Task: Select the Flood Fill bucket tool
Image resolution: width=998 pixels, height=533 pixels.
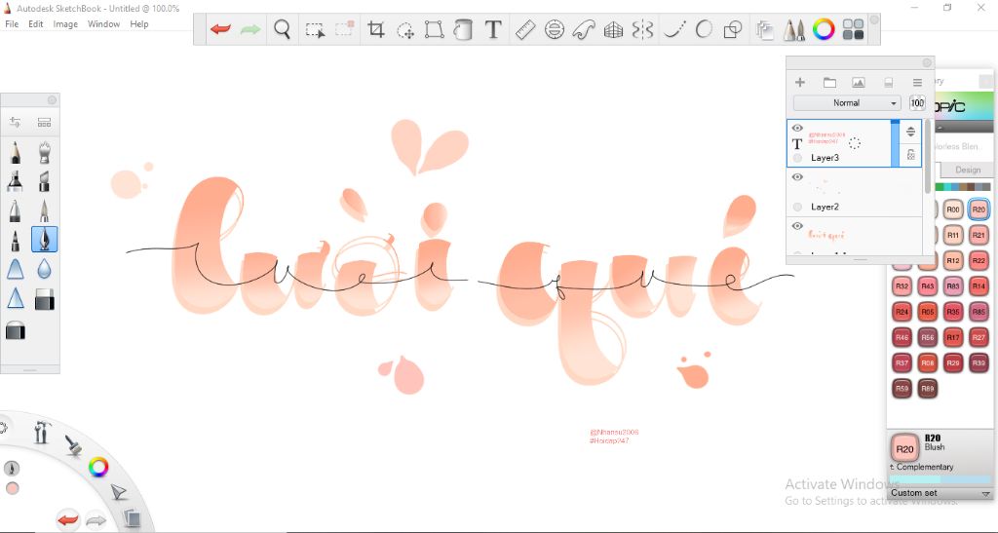Action: pos(463,29)
